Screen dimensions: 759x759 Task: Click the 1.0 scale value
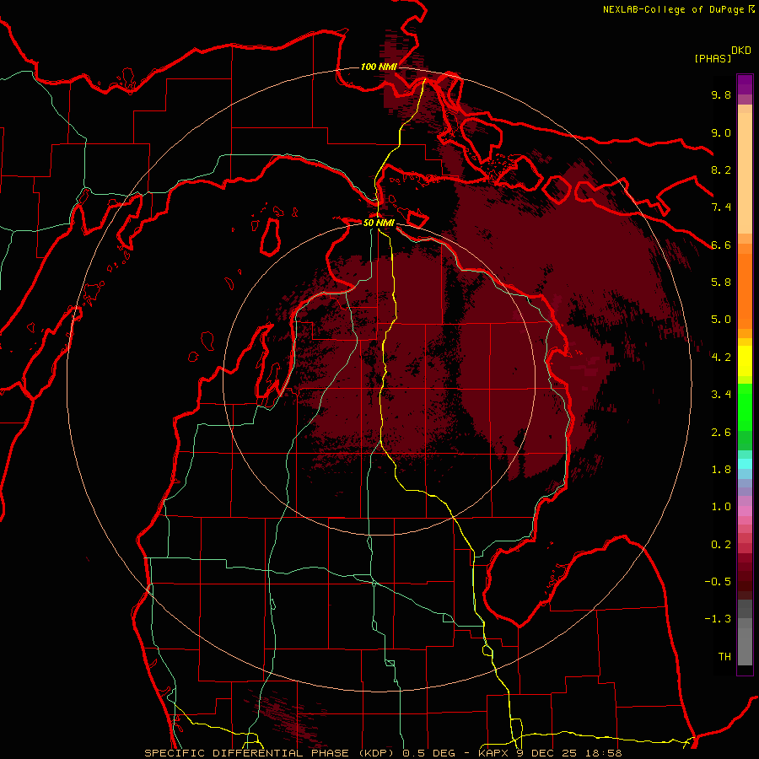[x=721, y=507]
